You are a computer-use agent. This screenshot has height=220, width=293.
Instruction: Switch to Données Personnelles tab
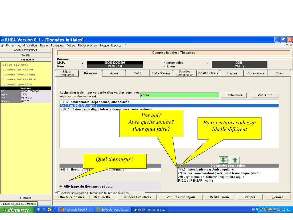[185, 73]
